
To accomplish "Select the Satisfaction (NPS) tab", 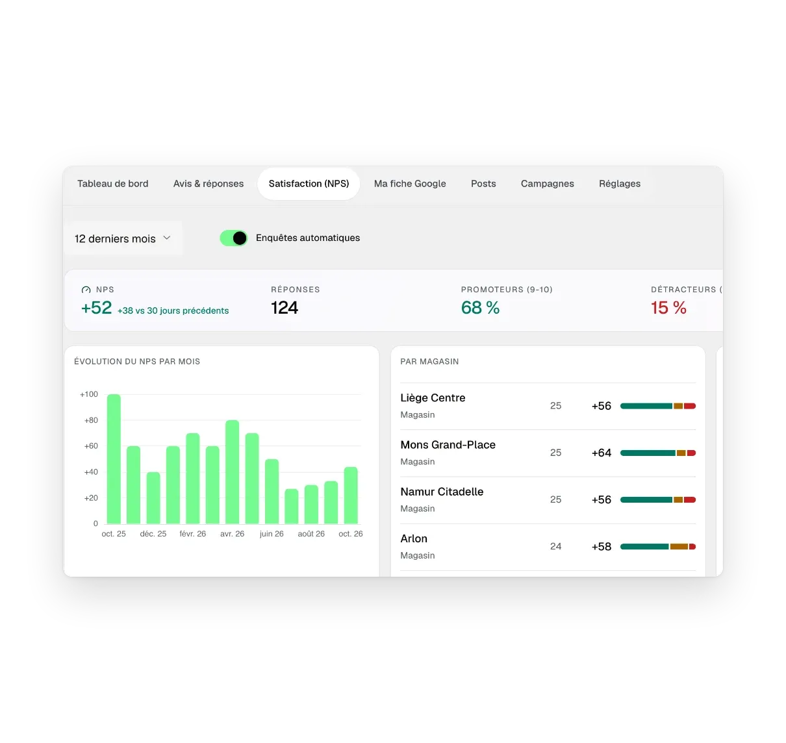I will coord(309,184).
